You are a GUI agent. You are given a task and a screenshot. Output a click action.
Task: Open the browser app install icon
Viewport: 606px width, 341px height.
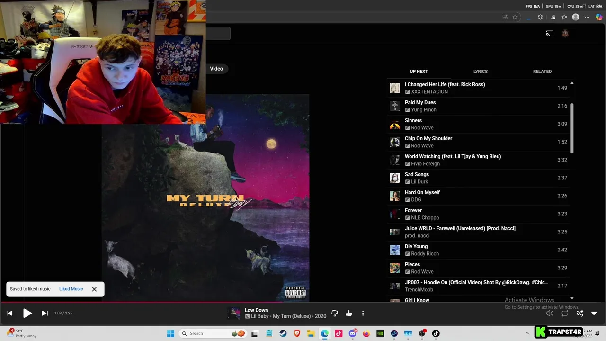click(505, 17)
